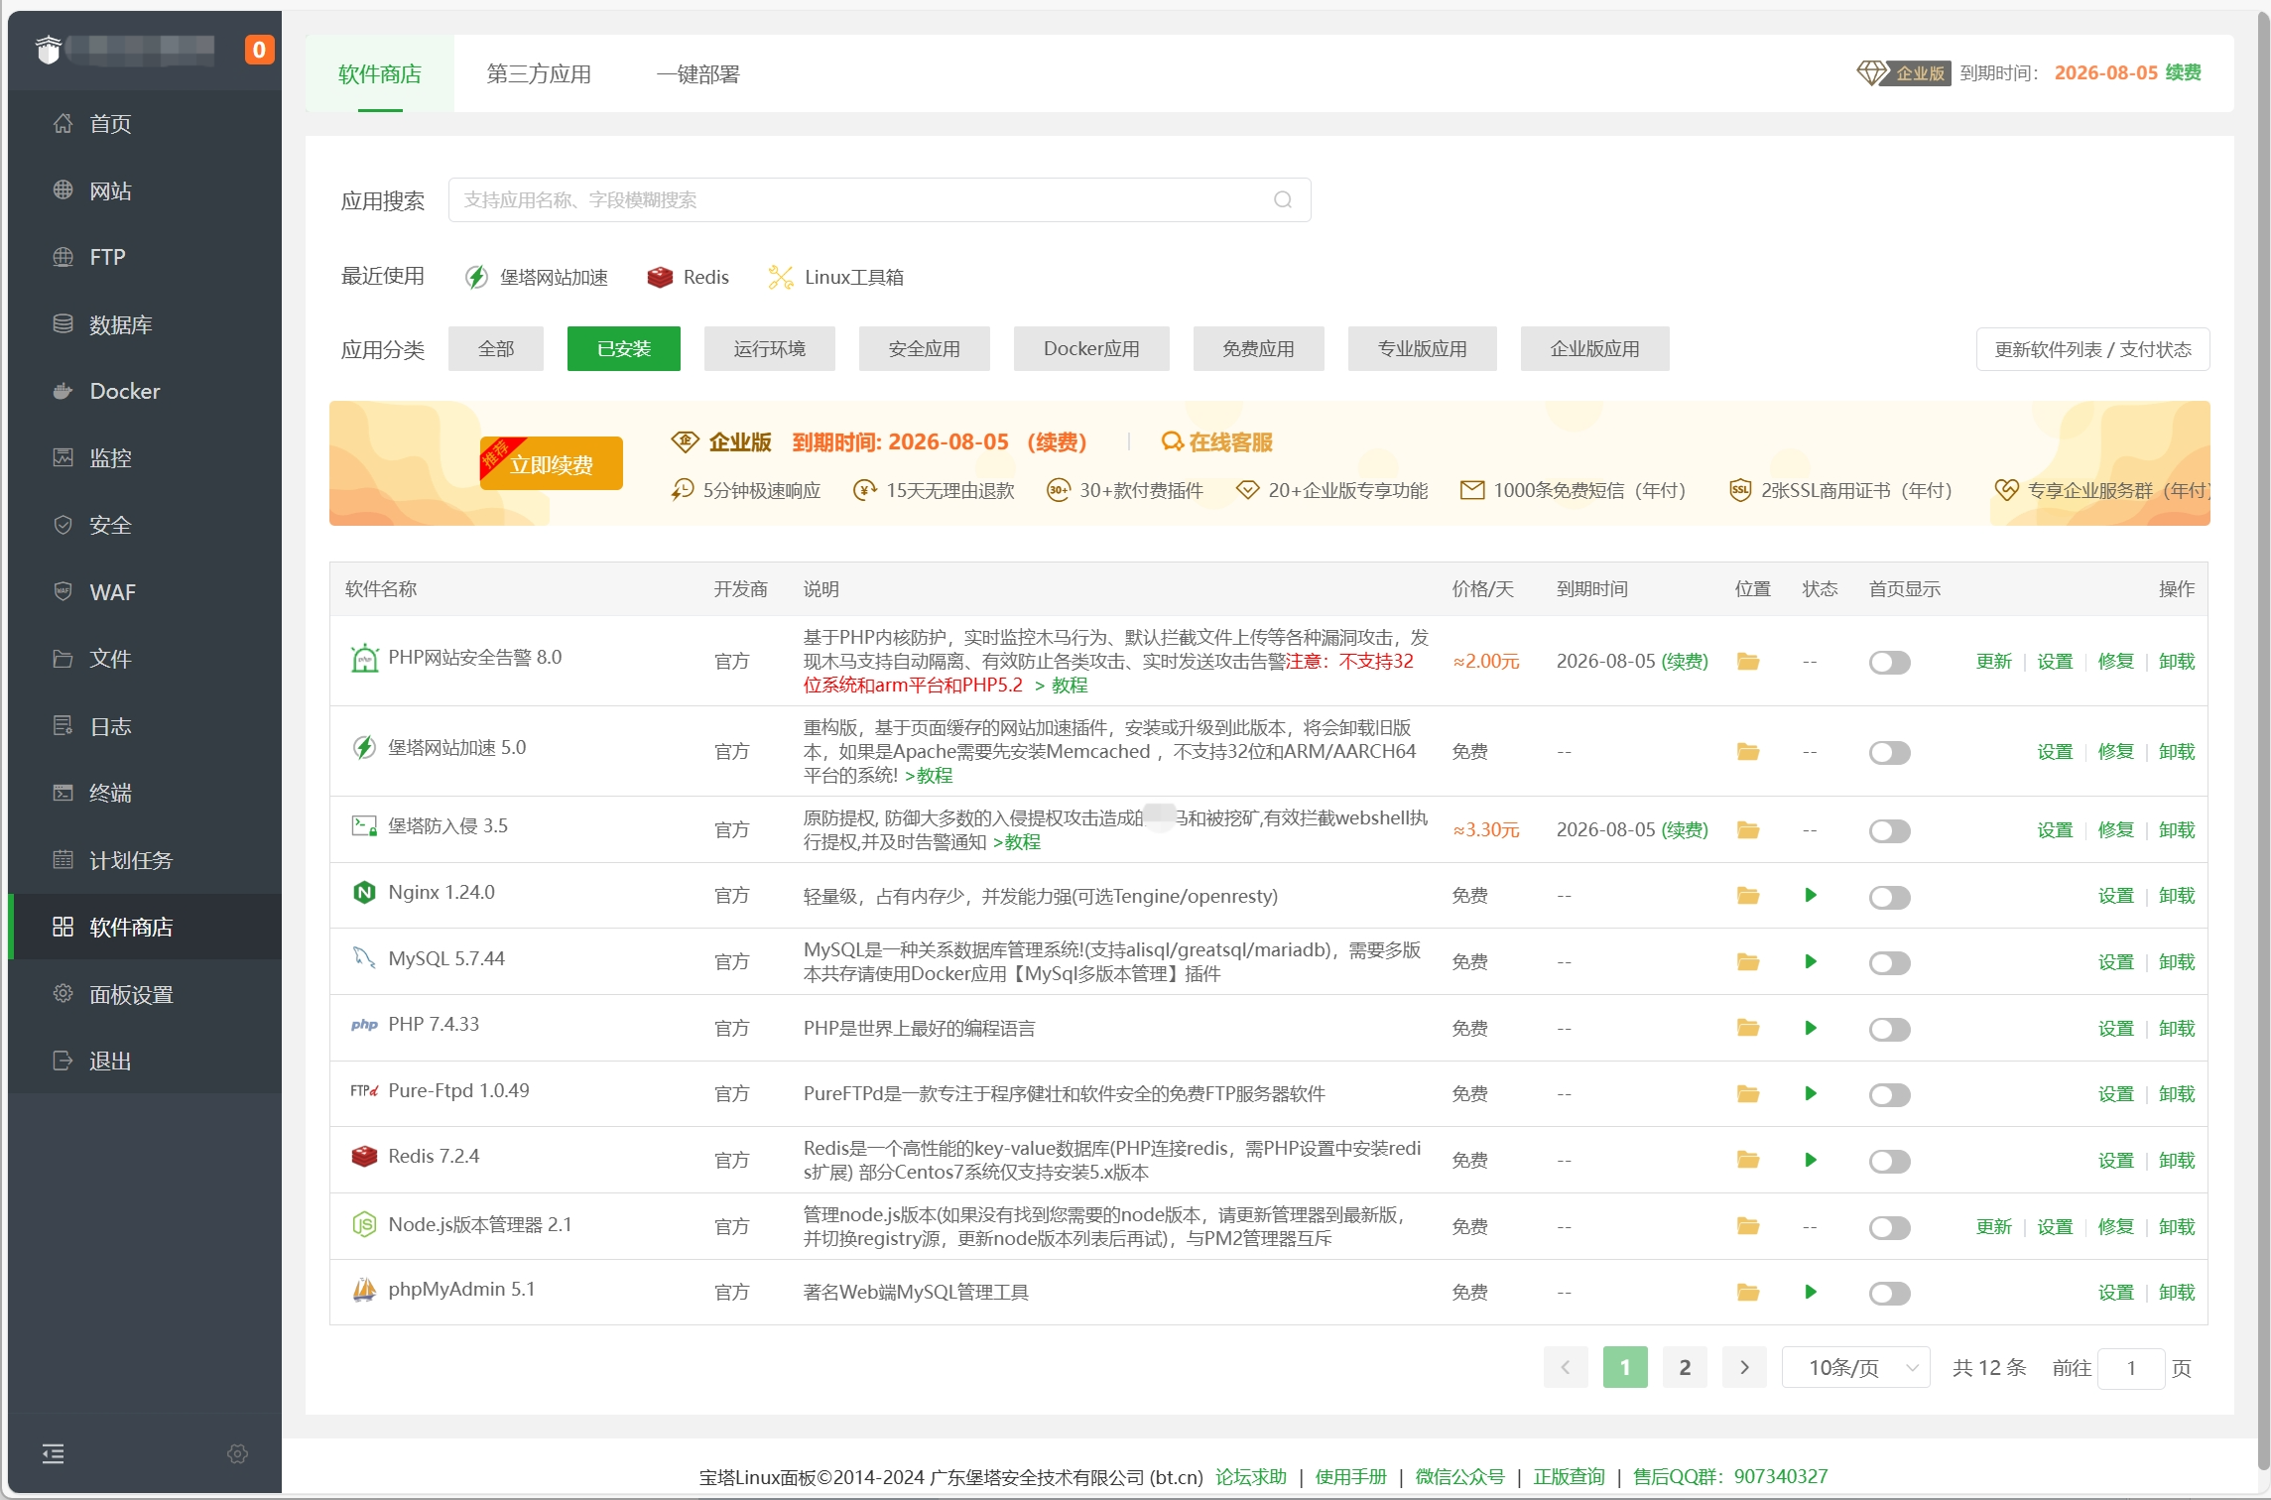
Task: Toggle 首页显示 for Node.js版本管理器 2.1
Action: [1889, 1227]
